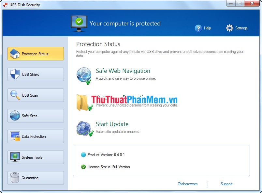
Task: Minimize the USB Disk Security window
Action: click(231, 4)
